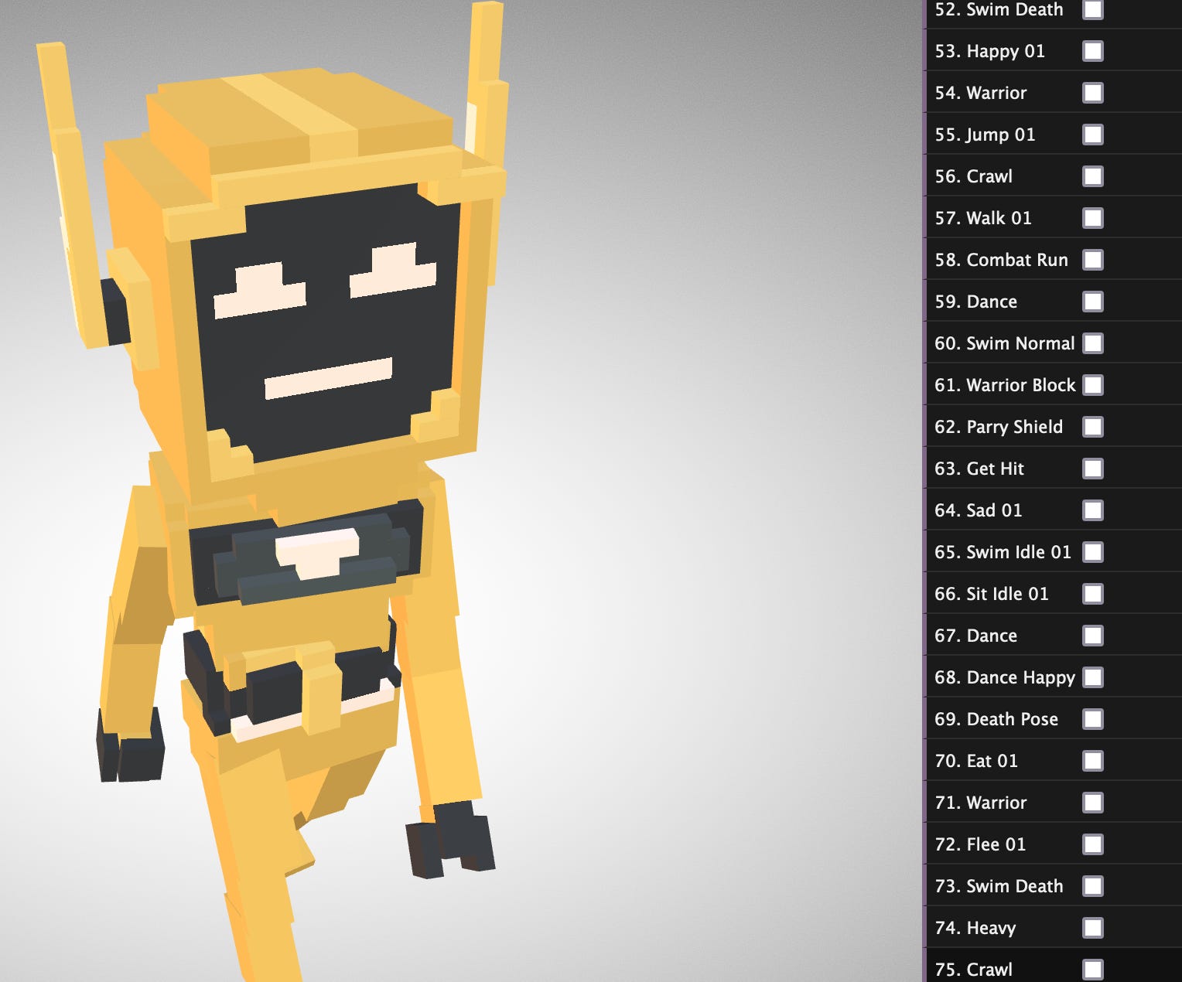This screenshot has width=1182, height=982.
Task: Click the '62. Parry Shield' animation name
Action: click(x=999, y=428)
